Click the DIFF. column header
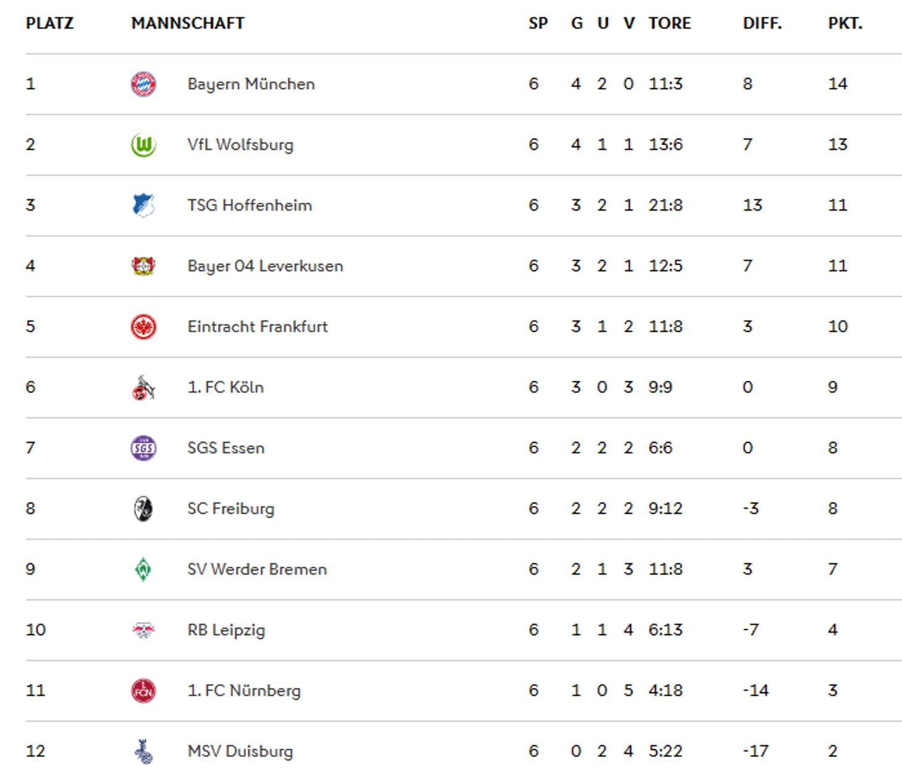 pyautogui.click(x=762, y=23)
